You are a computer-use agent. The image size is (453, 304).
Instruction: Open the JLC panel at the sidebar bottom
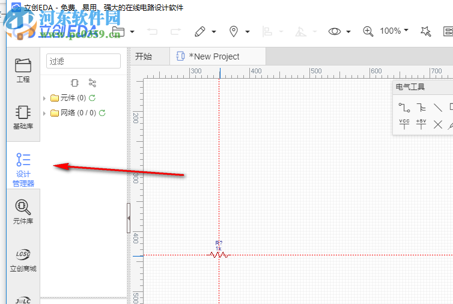23,300
